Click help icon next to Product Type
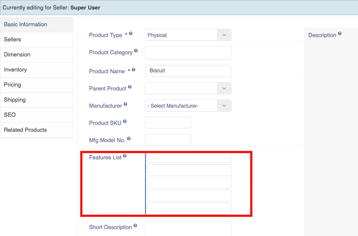Screen dimensions: 358x236 [x=131, y=34]
